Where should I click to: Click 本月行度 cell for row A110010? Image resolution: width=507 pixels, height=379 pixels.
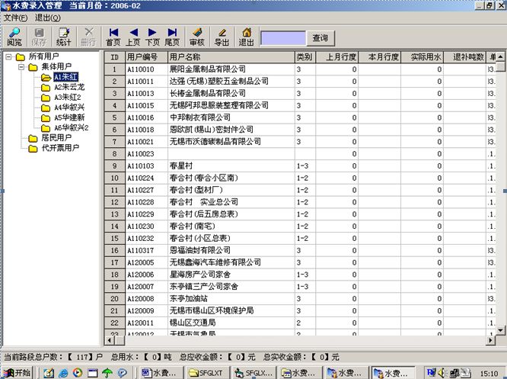point(379,69)
